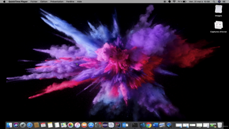Click dock icon with red notification badge

[x=98, y=125]
